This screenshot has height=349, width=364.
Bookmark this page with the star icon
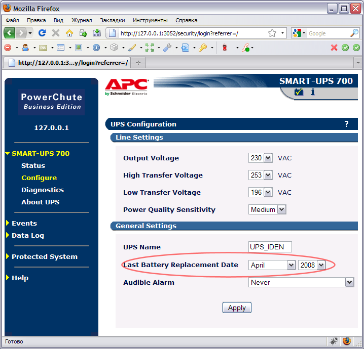[x=272, y=33]
